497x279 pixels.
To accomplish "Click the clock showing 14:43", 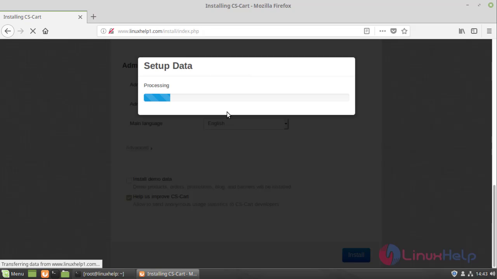I will (481, 274).
